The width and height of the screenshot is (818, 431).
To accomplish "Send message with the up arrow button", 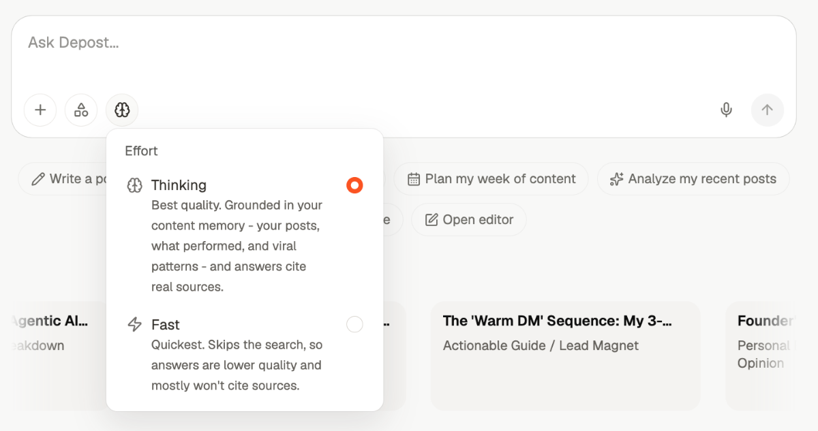I will pyautogui.click(x=768, y=110).
